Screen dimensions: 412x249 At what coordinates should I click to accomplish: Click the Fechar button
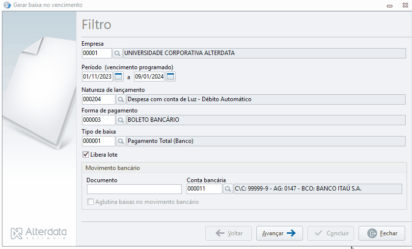[x=382, y=233]
